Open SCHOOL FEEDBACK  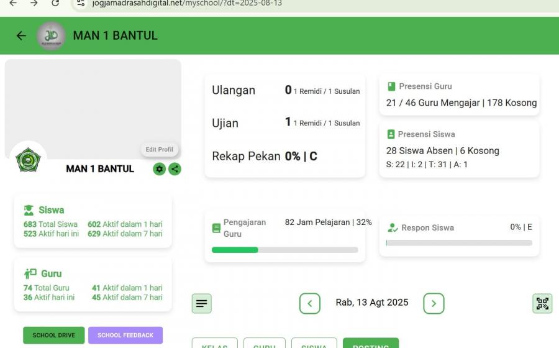pyautogui.click(x=125, y=335)
